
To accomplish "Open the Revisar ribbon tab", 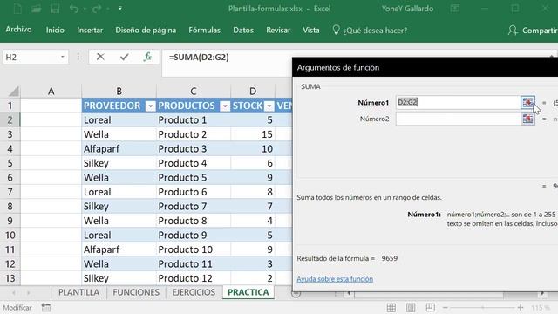I will pyautogui.click(x=278, y=30).
